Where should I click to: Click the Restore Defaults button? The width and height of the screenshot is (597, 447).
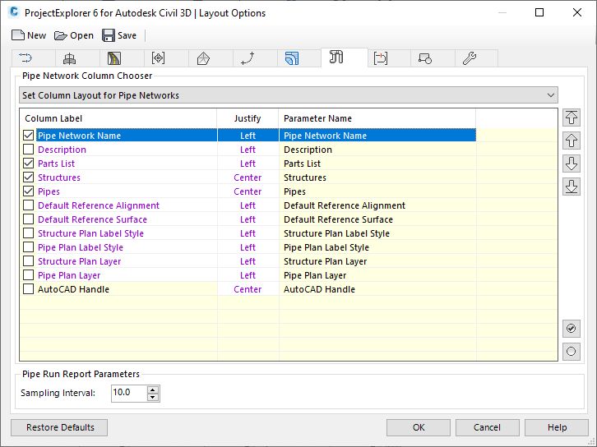point(59,427)
